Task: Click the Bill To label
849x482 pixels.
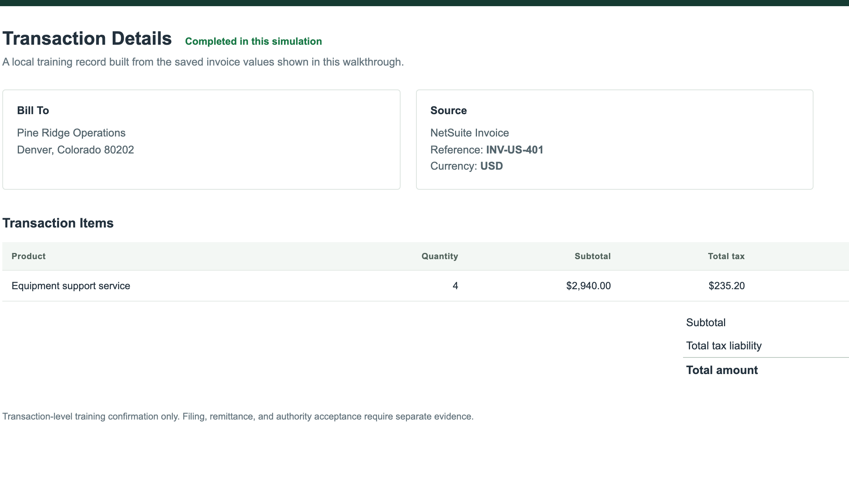Action: click(x=33, y=111)
